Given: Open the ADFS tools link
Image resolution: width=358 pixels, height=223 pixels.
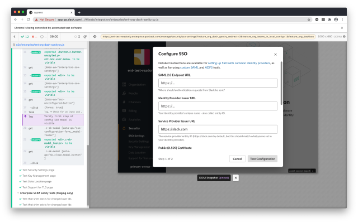Looking at the screenshot, I should tap(209, 67).
